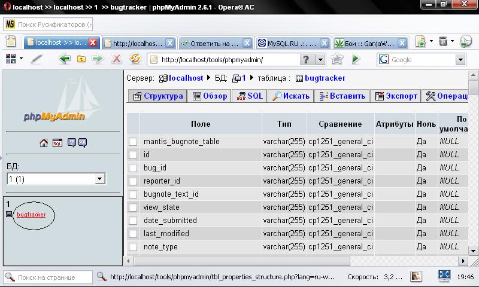This screenshot has height=287, width=479.
Task: Click the horizontal scrollbar track
Action: pos(403,261)
